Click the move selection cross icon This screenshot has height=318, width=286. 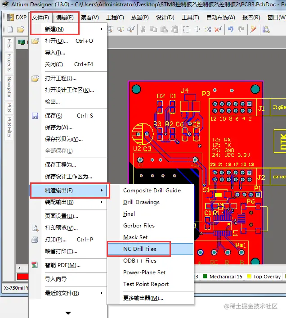tap(197, 29)
